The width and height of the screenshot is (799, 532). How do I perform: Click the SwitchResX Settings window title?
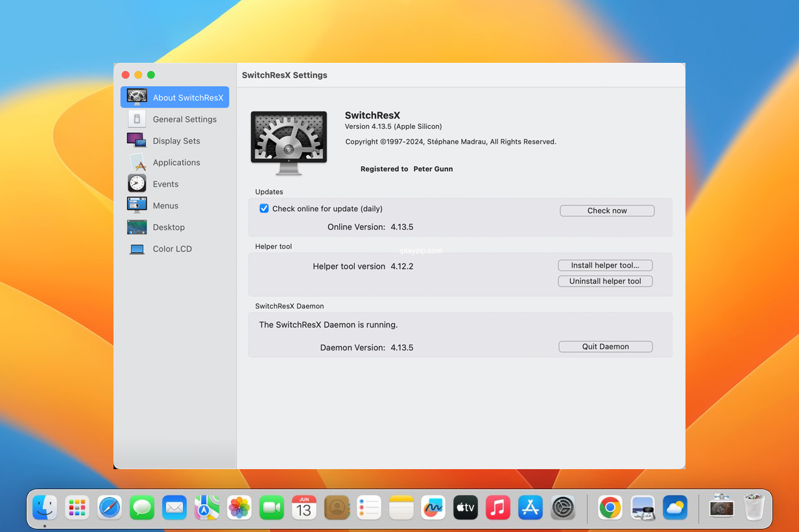(x=285, y=75)
